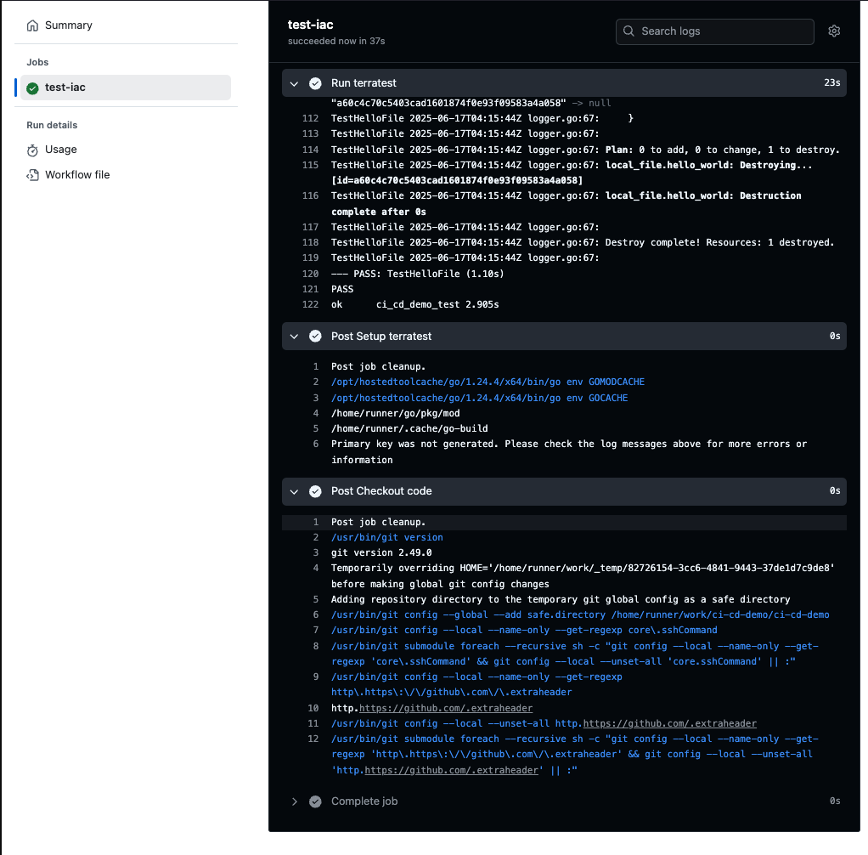The height and width of the screenshot is (855, 868).
Task: Click the Workflow file icon
Action: pyautogui.click(x=33, y=175)
